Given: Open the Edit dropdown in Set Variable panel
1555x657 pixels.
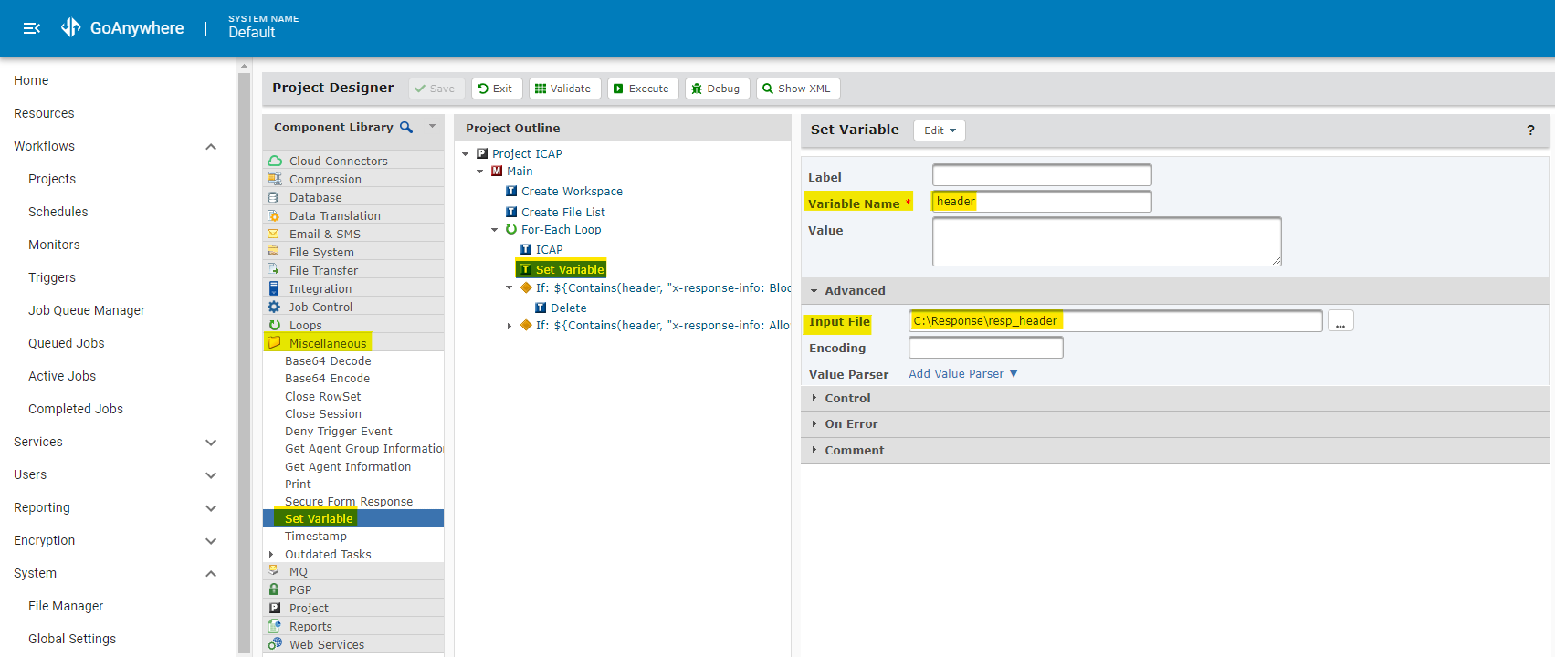Looking at the screenshot, I should (x=940, y=130).
